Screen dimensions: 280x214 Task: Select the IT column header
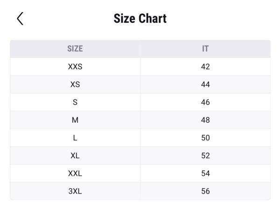(x=205, y=49)
